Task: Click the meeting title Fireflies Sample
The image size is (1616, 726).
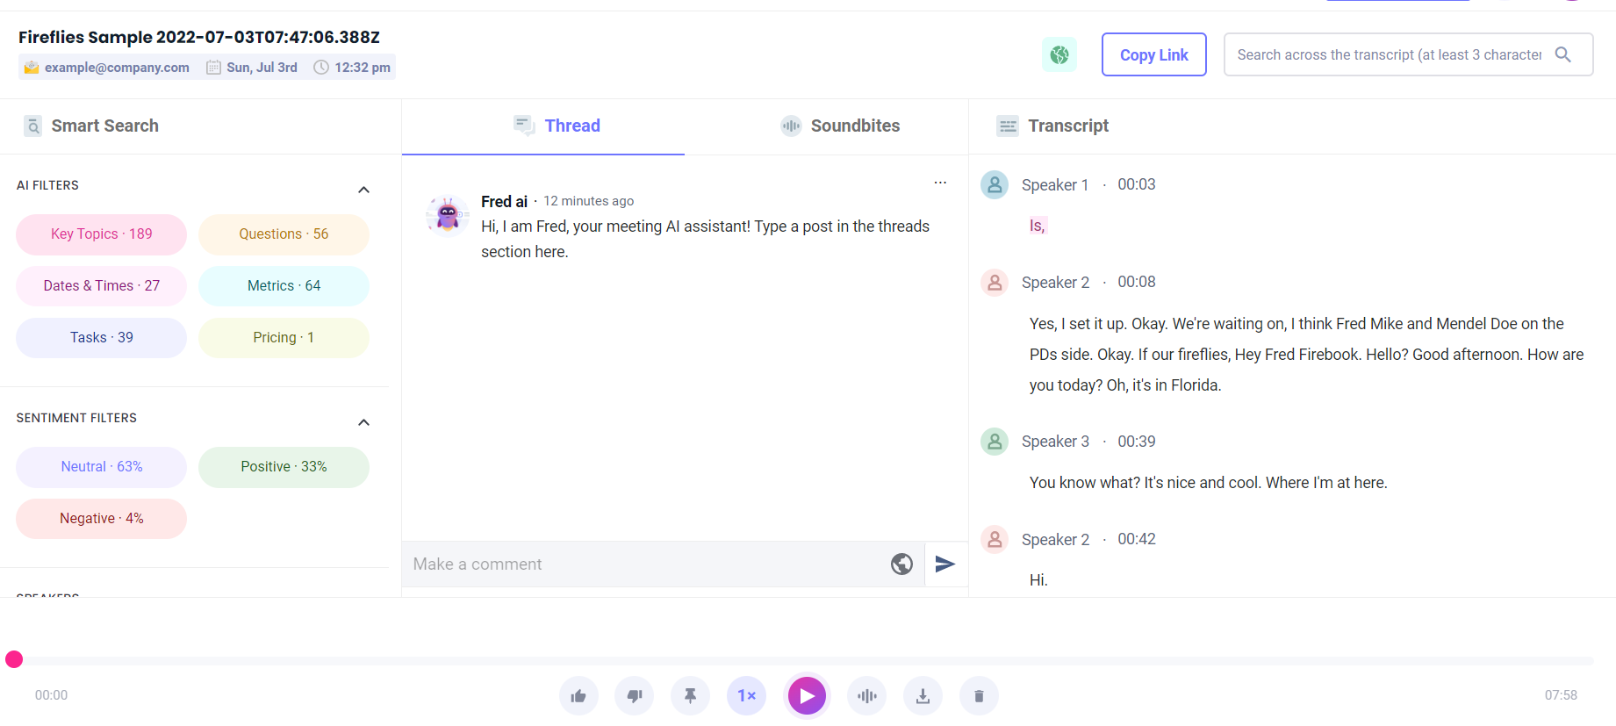Action: point(199,37)
